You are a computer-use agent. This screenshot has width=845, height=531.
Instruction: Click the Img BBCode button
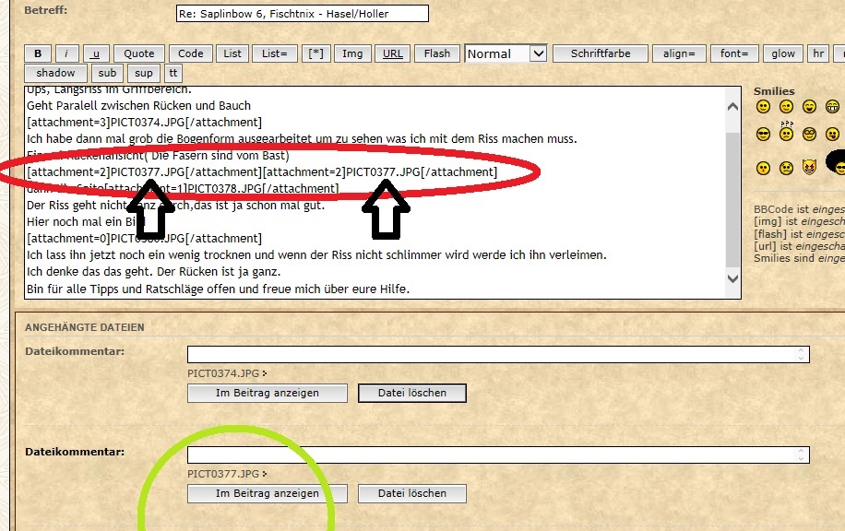(352, 53)
